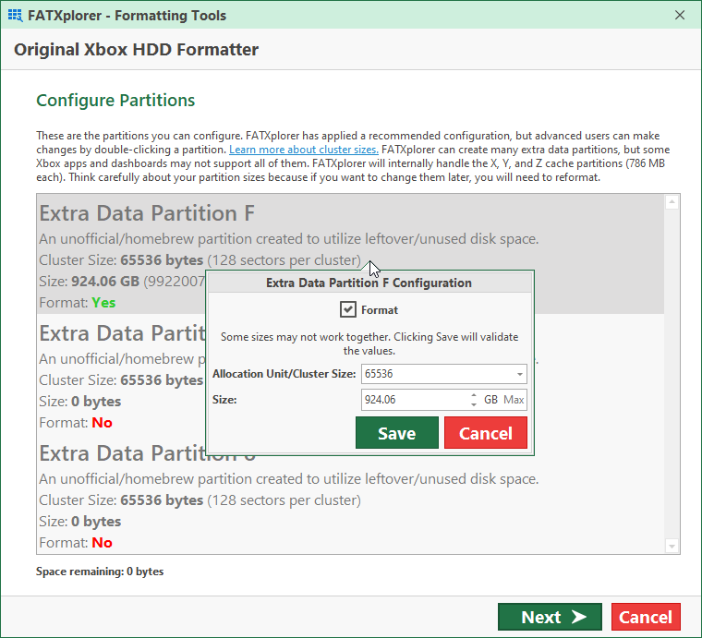Click the partition list scroll down arrow

[672, 546]
